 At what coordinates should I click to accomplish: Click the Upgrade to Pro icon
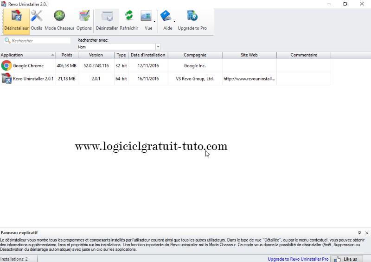coord(192,16)
